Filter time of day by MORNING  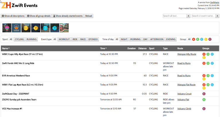135,39
